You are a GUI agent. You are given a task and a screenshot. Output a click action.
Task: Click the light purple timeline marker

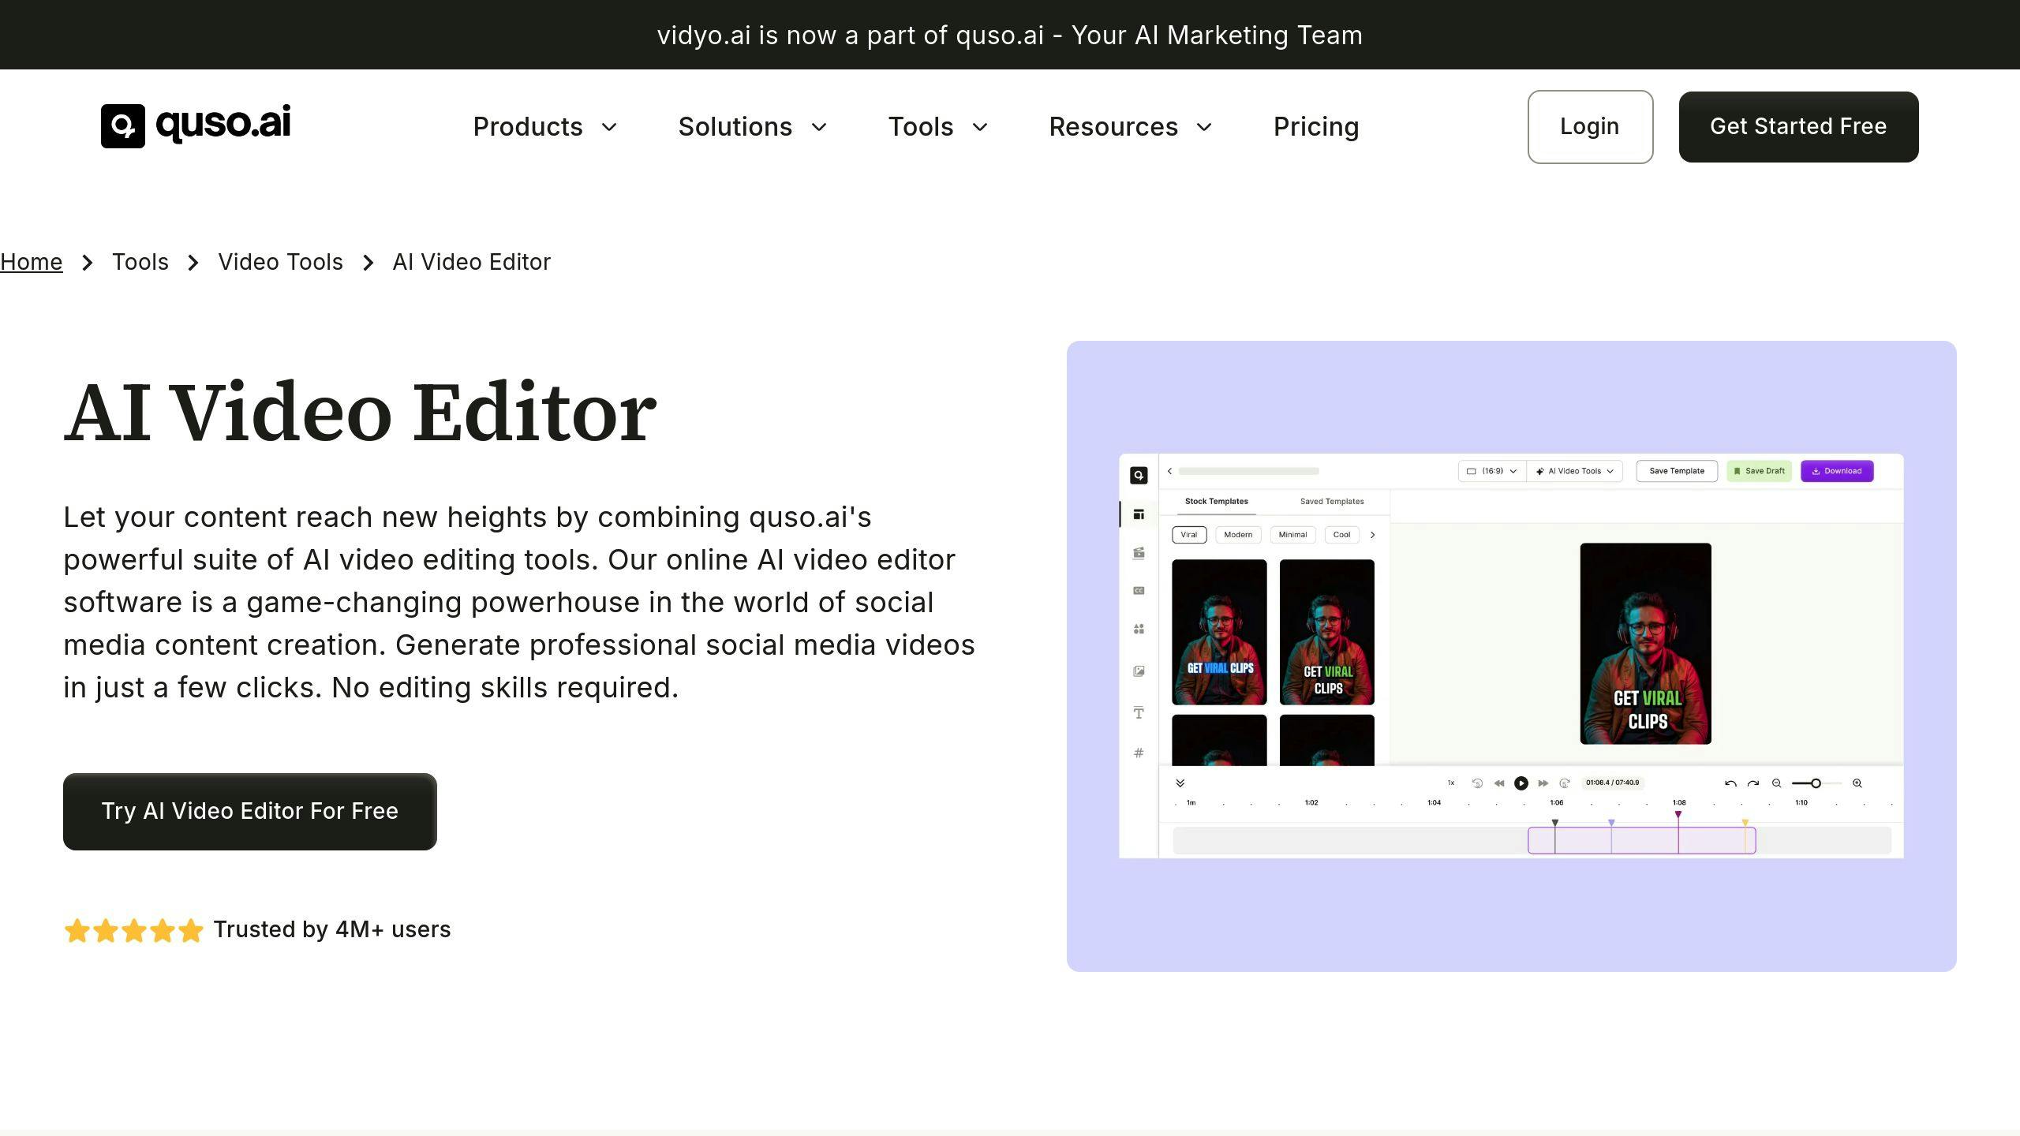click(x=1611, y=823)
